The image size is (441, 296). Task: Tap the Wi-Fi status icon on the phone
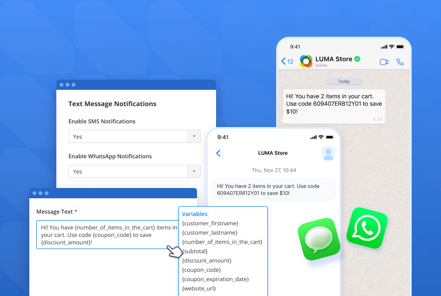391,46
